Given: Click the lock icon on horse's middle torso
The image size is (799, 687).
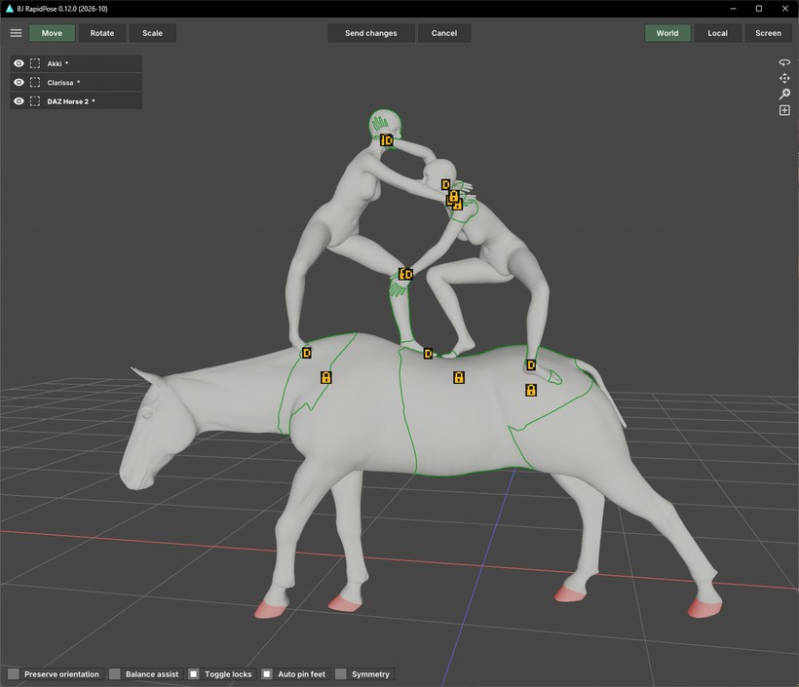Looking at the screenshot, I should [459, 377].
